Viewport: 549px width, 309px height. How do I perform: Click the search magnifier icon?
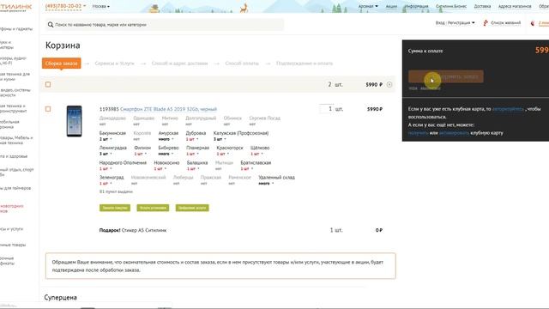51,25
